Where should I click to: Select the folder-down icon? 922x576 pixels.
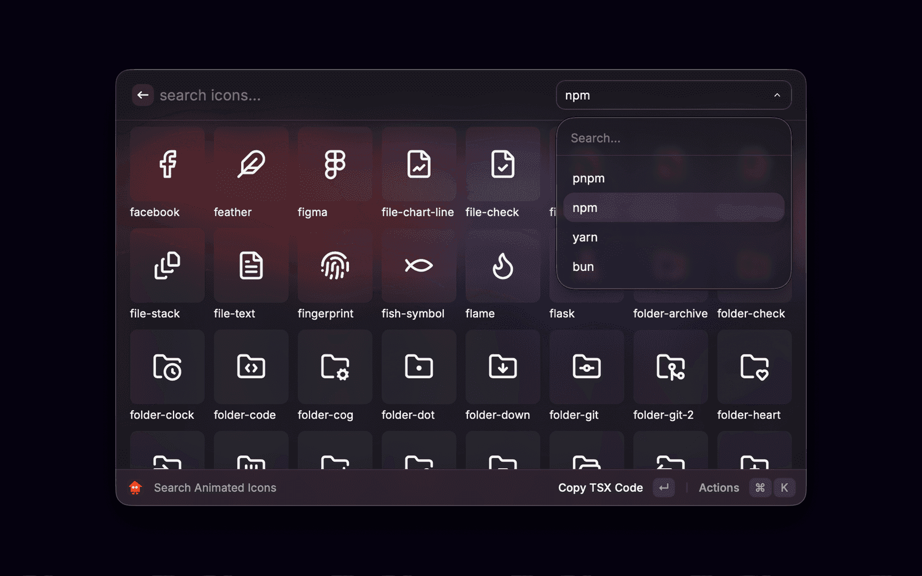503,367
